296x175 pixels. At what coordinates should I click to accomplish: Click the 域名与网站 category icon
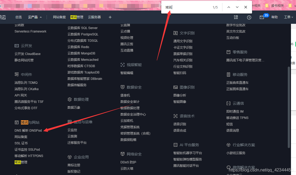pos(17,122)
